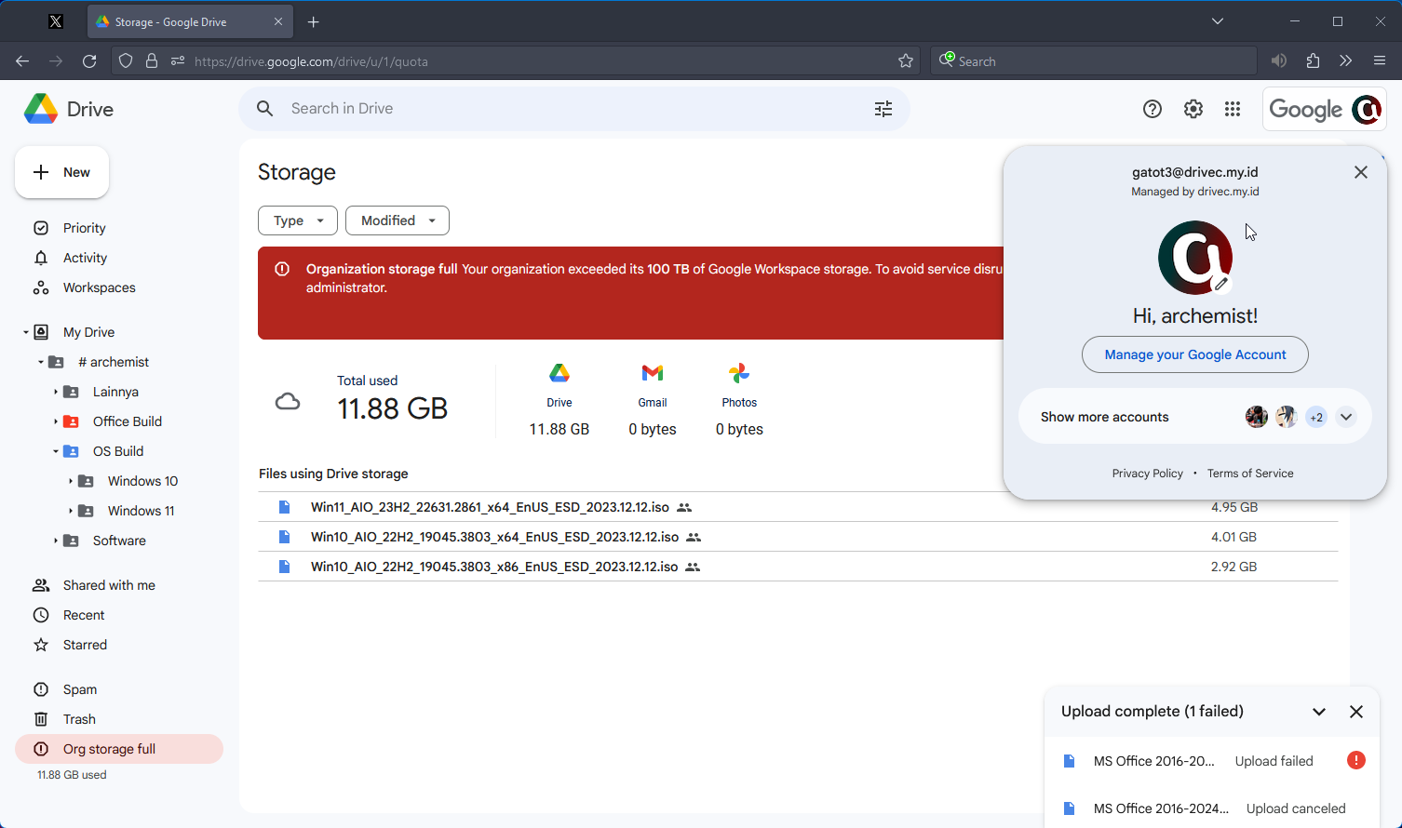
Task: Click the site security lock icon
Action: (152, 61)
